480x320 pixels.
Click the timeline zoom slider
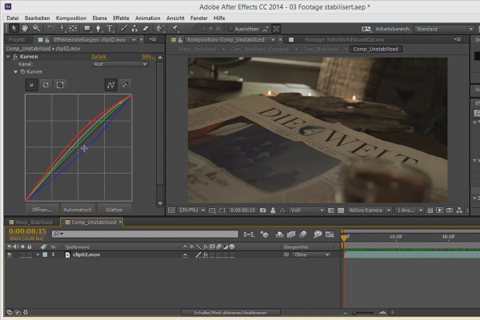363,313
